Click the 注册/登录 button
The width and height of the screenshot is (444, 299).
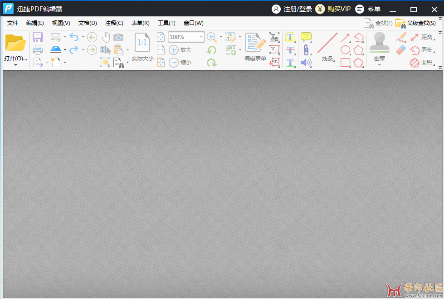tap(292, 9)
